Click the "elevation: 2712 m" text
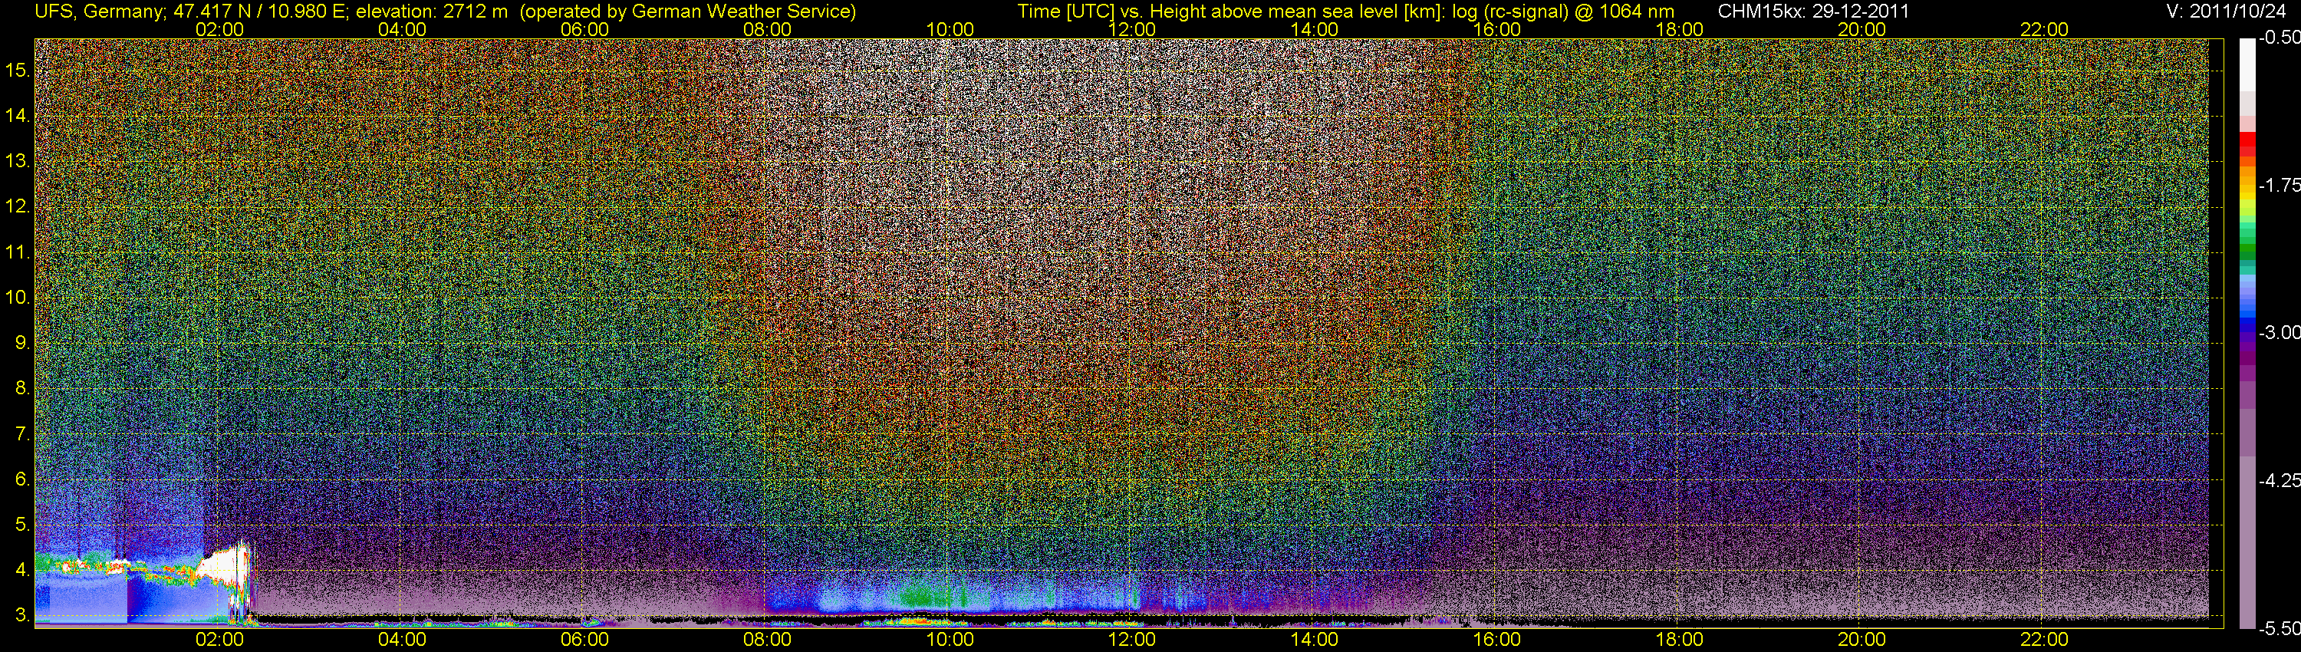The width and height of the screenshot is (2301, 652). [x=431, y=12]
